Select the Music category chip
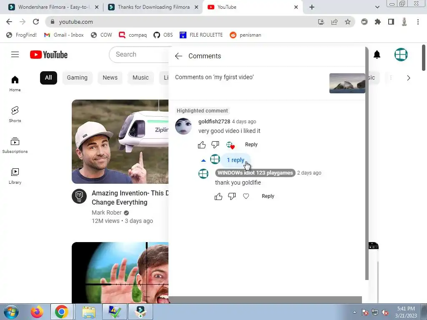The height and width of the screenshot is (320, 427). (141, 77)
